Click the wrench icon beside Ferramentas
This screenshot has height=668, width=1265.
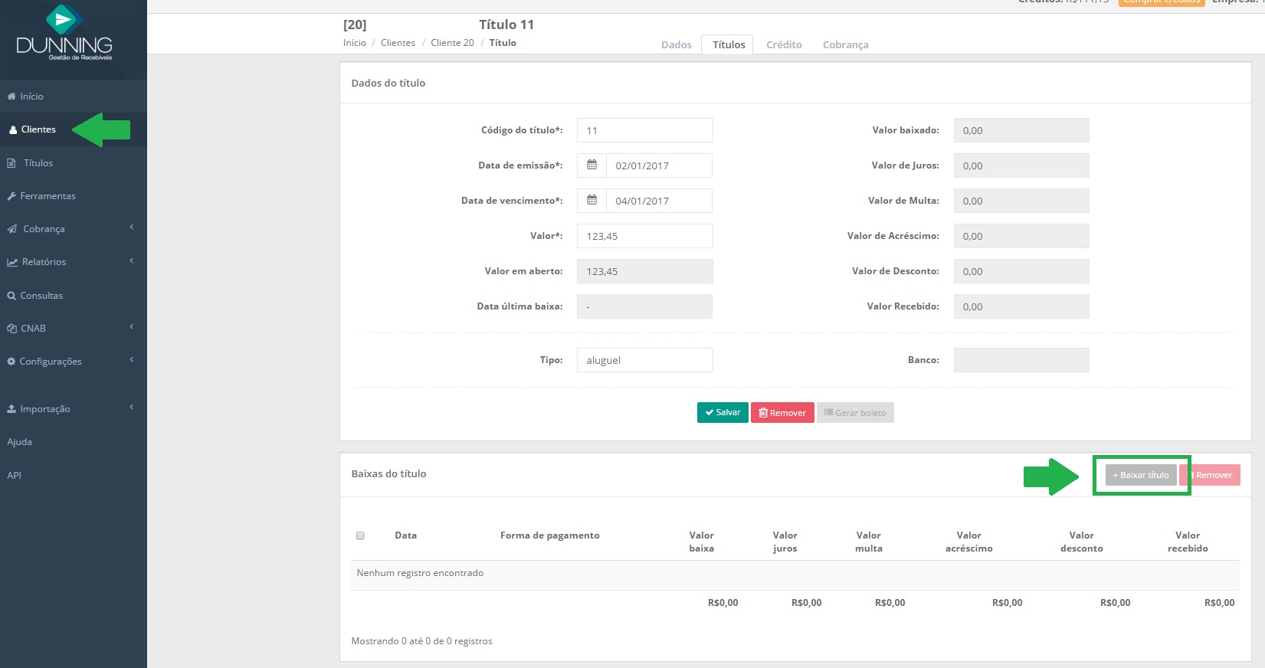(x=11, y=196)
